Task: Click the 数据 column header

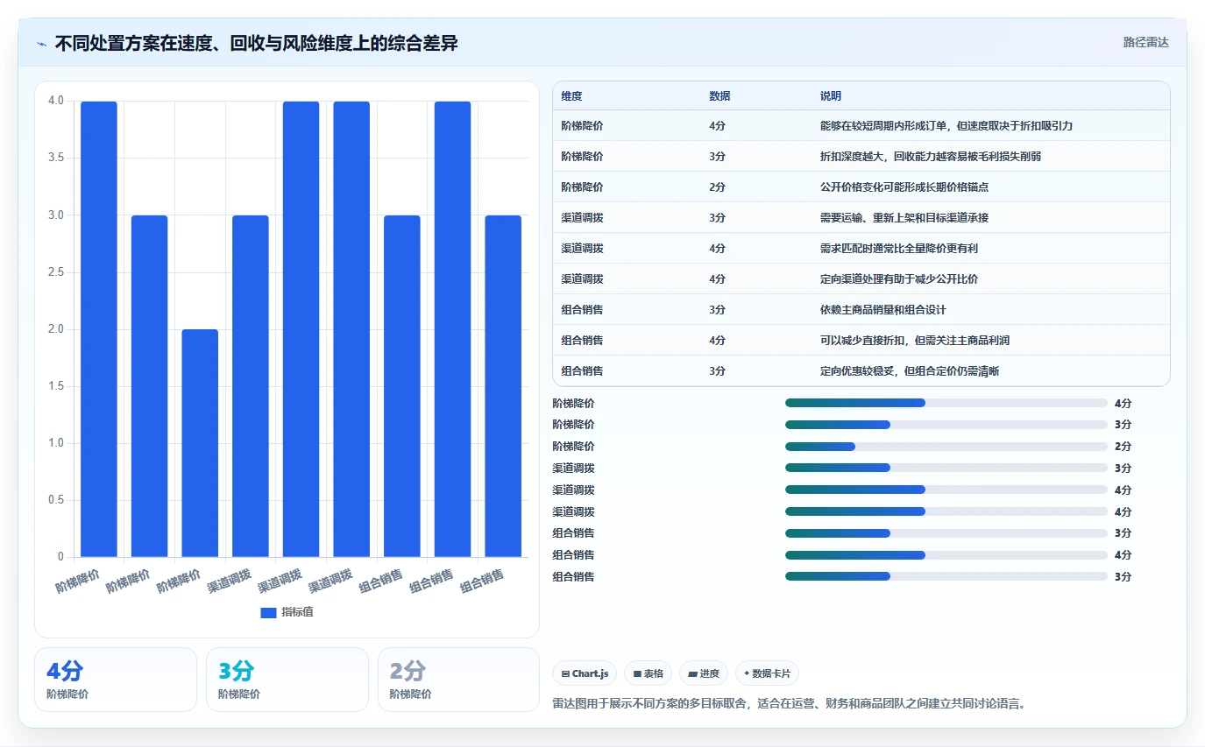Action: point(719,95)
